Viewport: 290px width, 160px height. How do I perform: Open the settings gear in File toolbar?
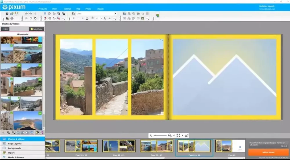pyautogui.click(x=12, y=18)
